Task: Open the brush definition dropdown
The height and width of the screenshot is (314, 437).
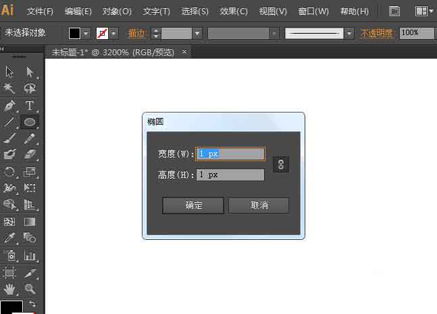Action: 349,34
